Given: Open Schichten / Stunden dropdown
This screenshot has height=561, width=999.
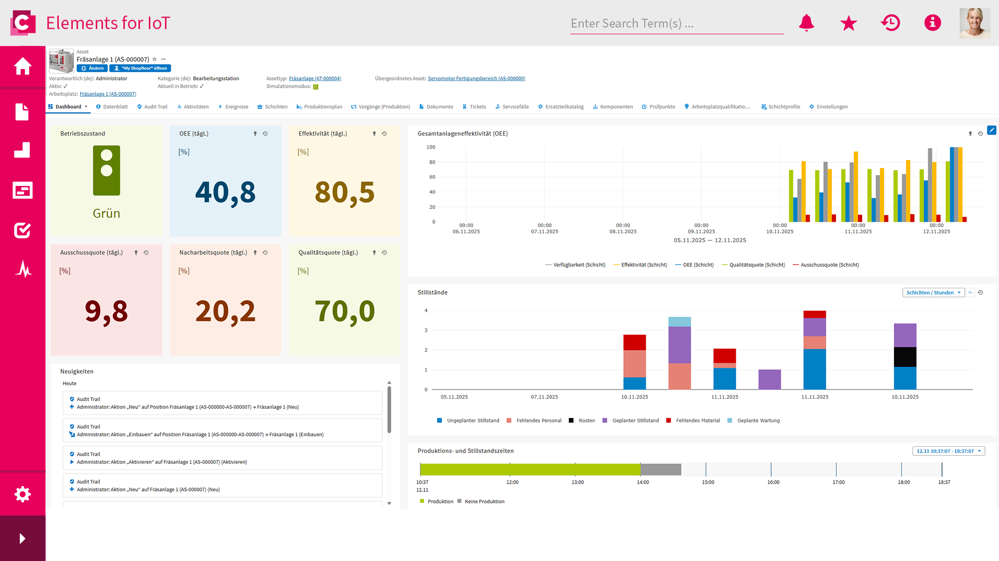Looking at the screenshot, I should (x=933, y=292).
